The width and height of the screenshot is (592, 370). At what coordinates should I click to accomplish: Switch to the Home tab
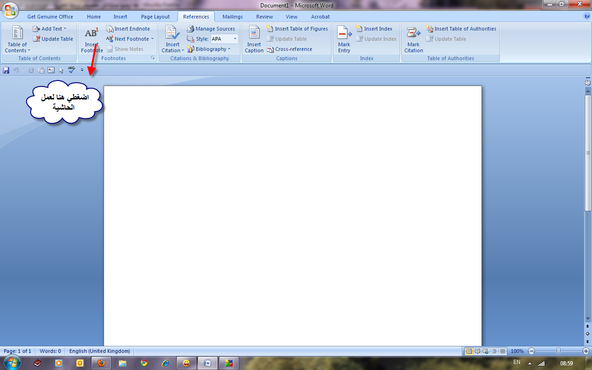(94, 17)
